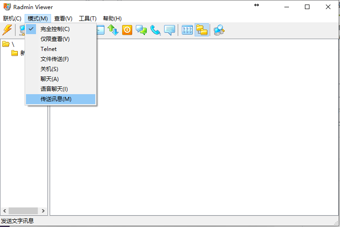340x227 pixels.
Task: Choose 文件传送(F) from the mode menu
Action: (x=61, y=59)
